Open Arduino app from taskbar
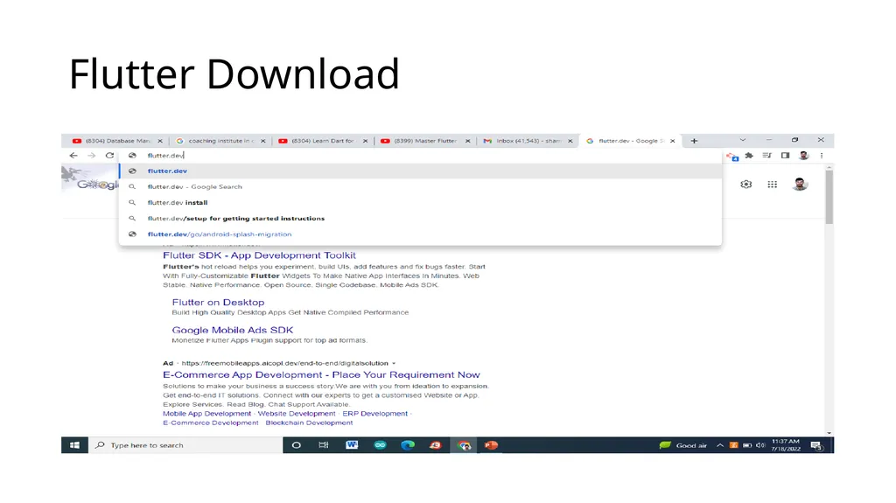This screenshot has height=503, width=896. 380,445
